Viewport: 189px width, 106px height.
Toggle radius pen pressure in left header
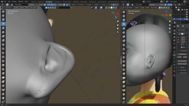pyautogui.click(x=45, y=5)
